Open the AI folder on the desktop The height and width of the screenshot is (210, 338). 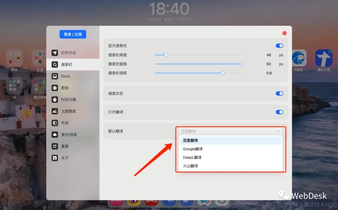(14, 85)
